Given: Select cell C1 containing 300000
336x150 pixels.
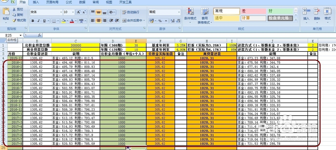Looking at the screenshot, I should [x=76, y=45].
